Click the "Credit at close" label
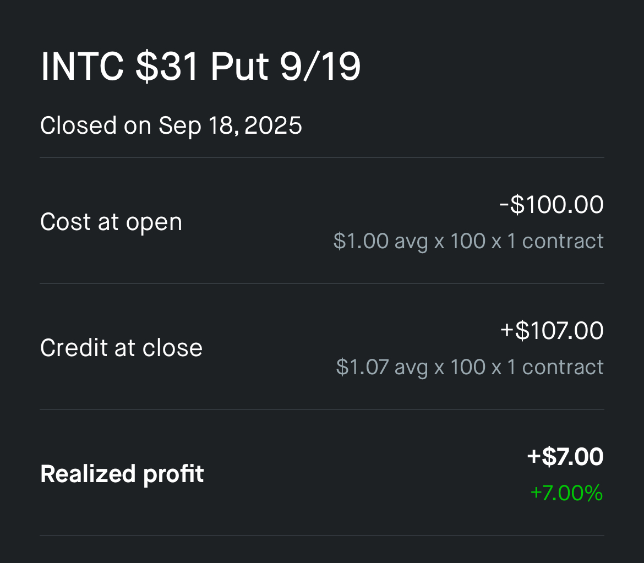 (121, 347)
